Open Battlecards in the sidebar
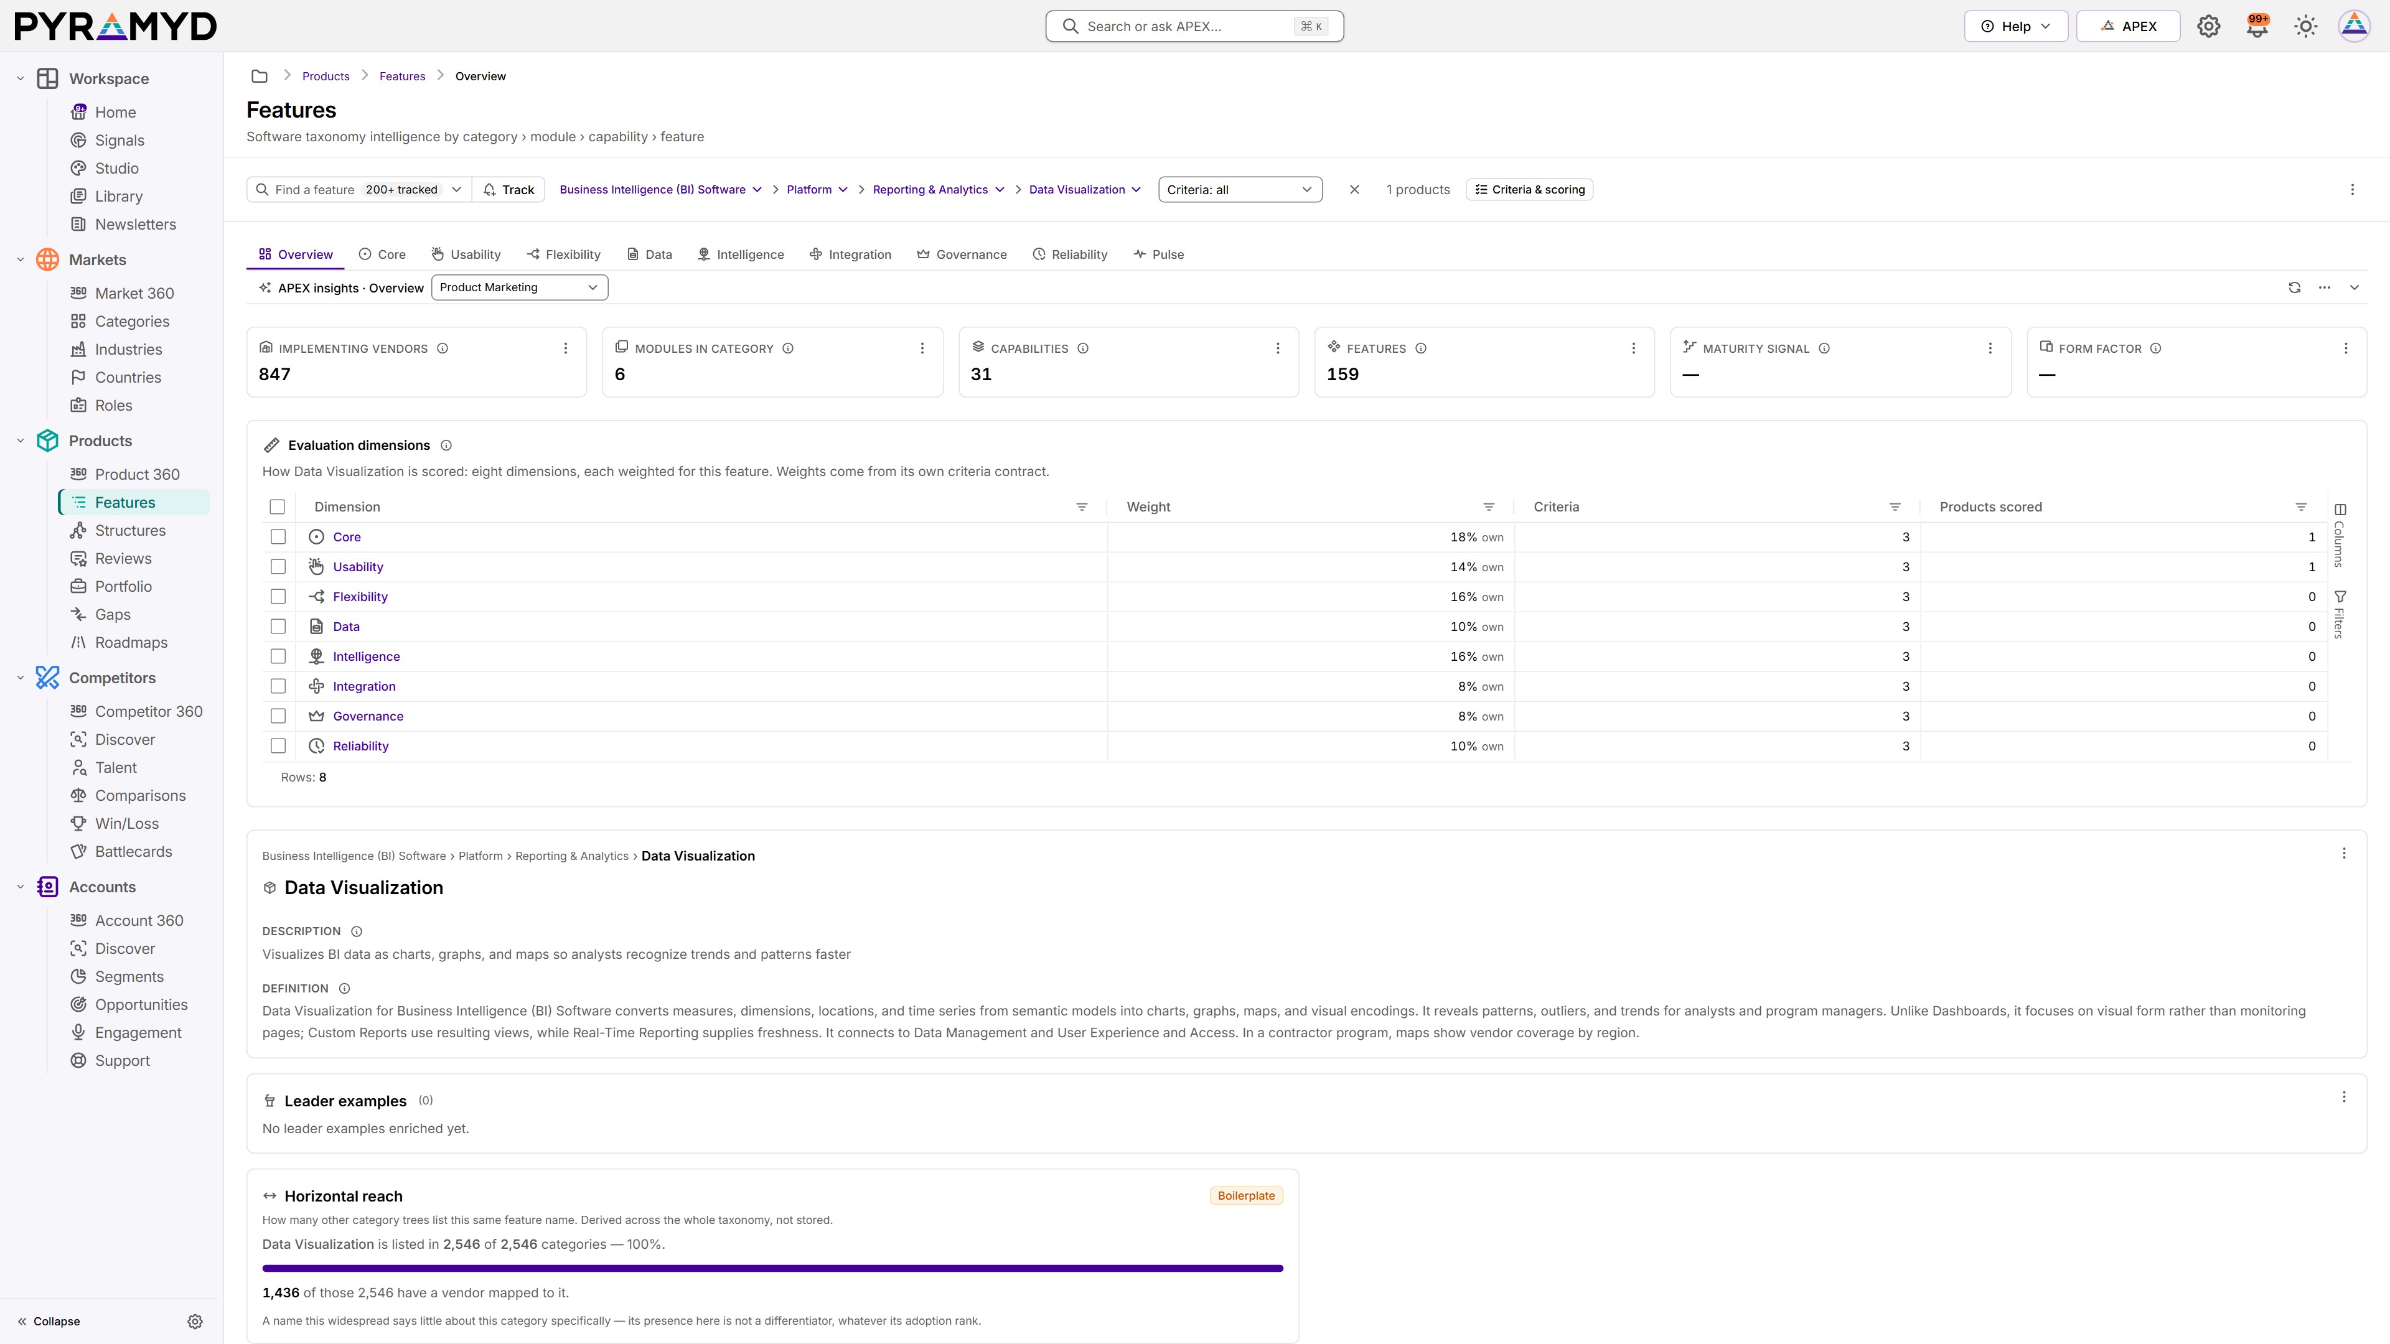2390x1344 pixels. tap(134, 851)
